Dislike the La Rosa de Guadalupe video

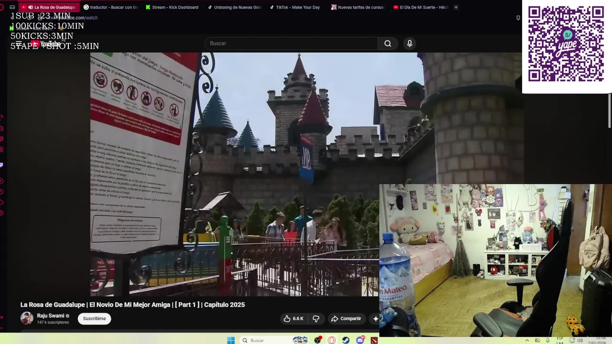pos(316,319)
